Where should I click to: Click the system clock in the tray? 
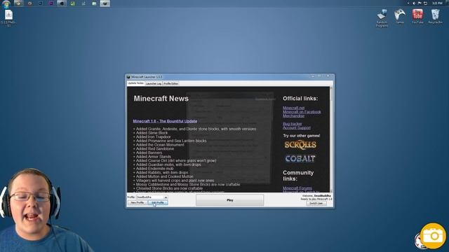click(x=437, y=3)
